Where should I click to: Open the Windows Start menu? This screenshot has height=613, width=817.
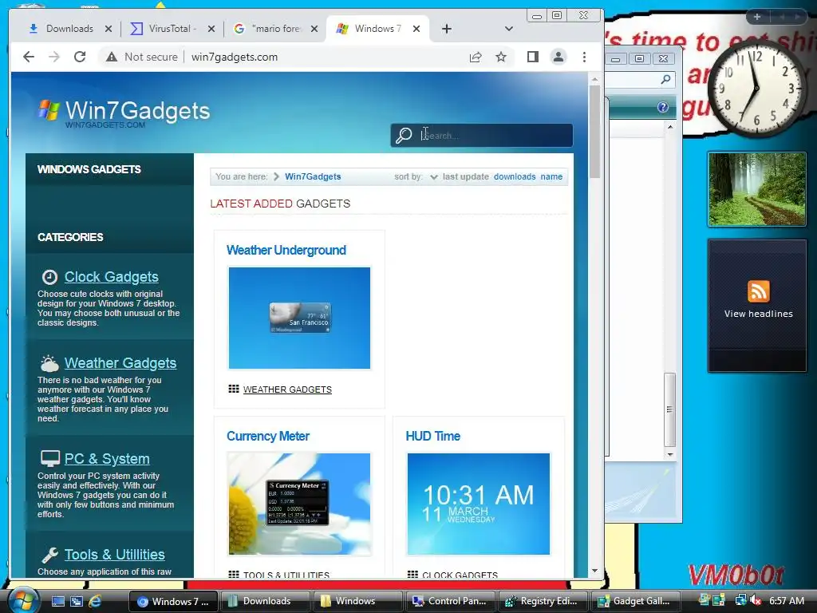click(x=23, y=600)
